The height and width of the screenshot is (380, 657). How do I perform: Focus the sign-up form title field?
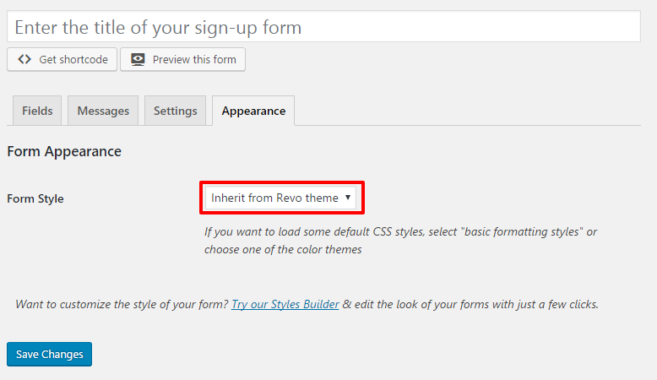[x=323, y=27]
